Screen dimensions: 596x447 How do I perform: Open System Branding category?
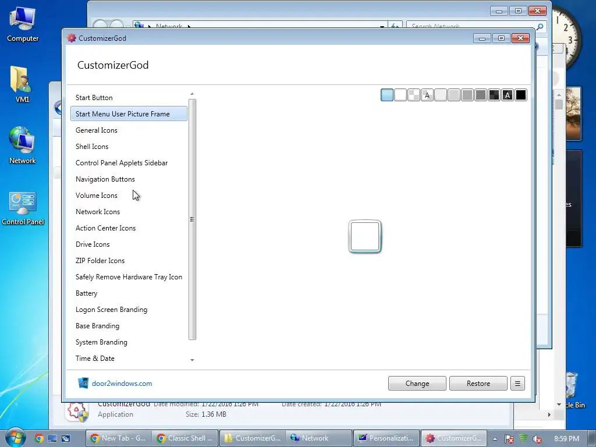129,342
